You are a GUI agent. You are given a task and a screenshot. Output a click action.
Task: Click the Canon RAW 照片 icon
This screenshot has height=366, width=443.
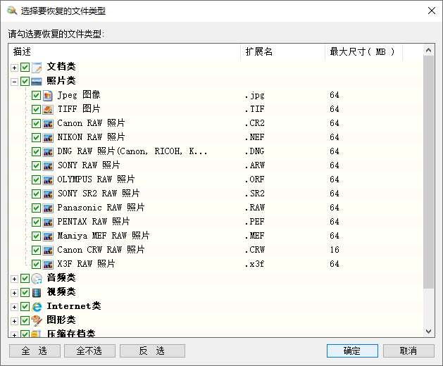(x=48, y=123)
